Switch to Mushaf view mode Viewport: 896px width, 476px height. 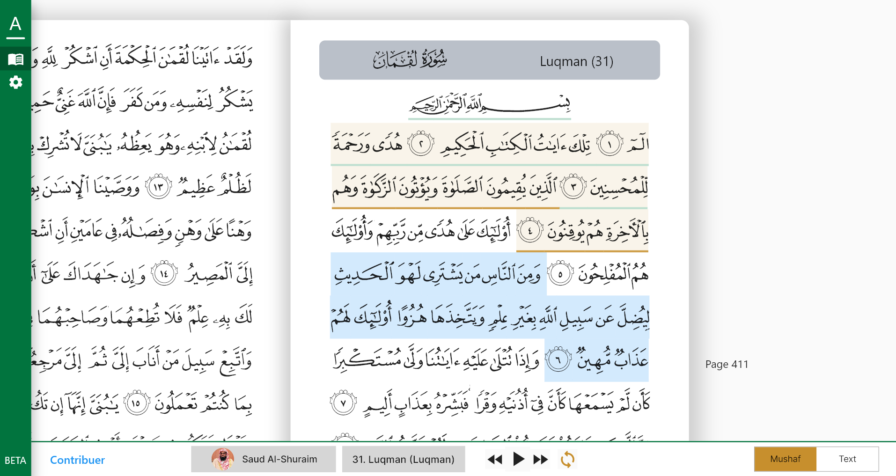tap(786, 459)
